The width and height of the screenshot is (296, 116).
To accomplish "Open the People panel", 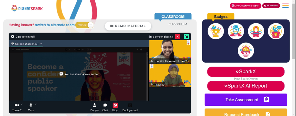I will pos(94,107).
